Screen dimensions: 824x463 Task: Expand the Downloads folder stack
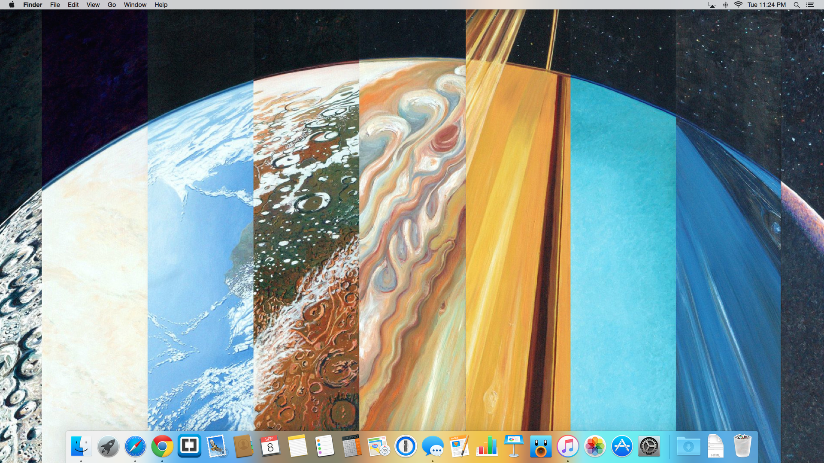(688, 447)
